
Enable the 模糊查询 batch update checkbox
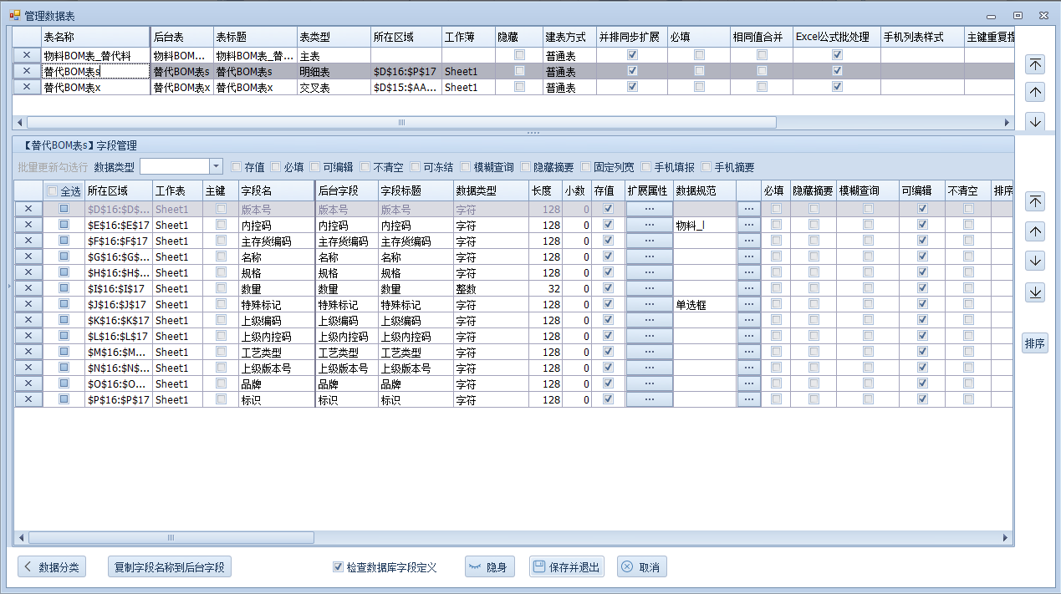pos(465,167)
